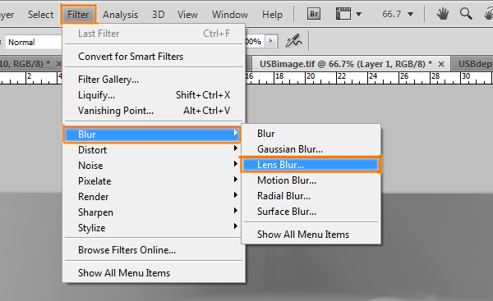493x301 pixels.
Task: Enable the airbrush pen icon in options bar
Action: tap(293, 41)
